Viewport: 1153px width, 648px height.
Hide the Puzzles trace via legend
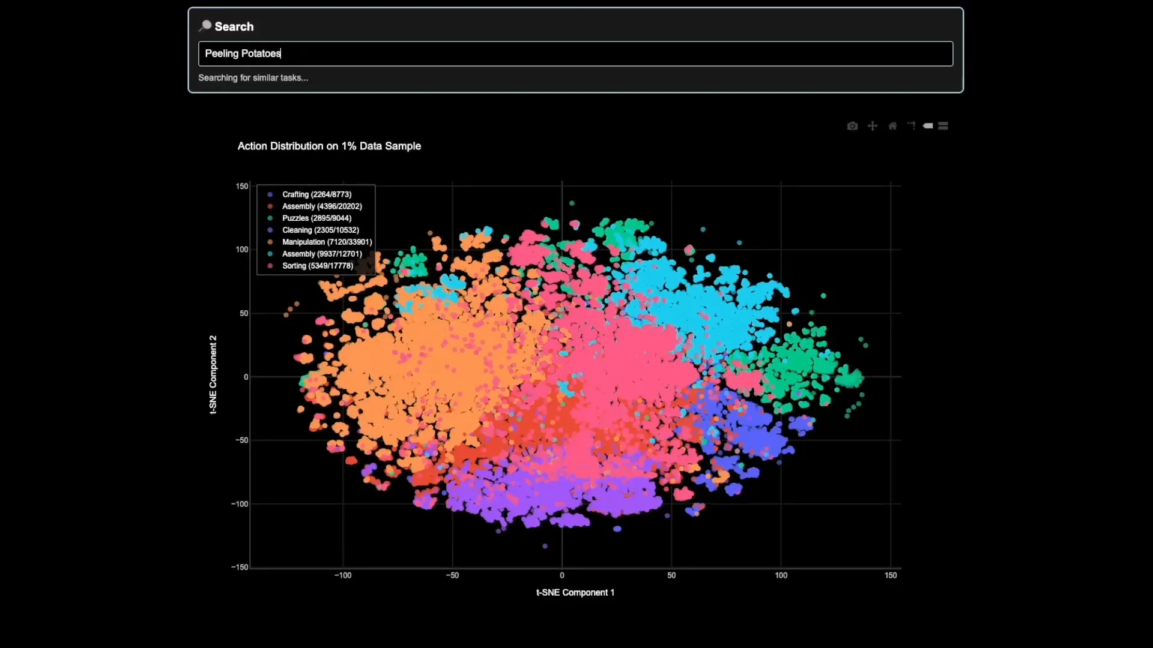(x=316, y=218)
